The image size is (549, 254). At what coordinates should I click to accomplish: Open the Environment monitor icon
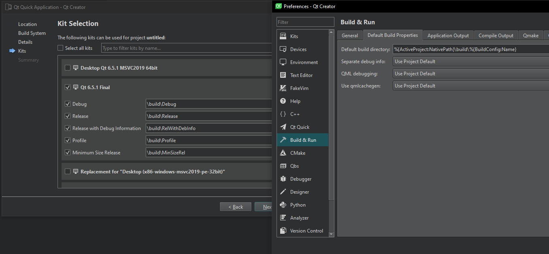283,62
